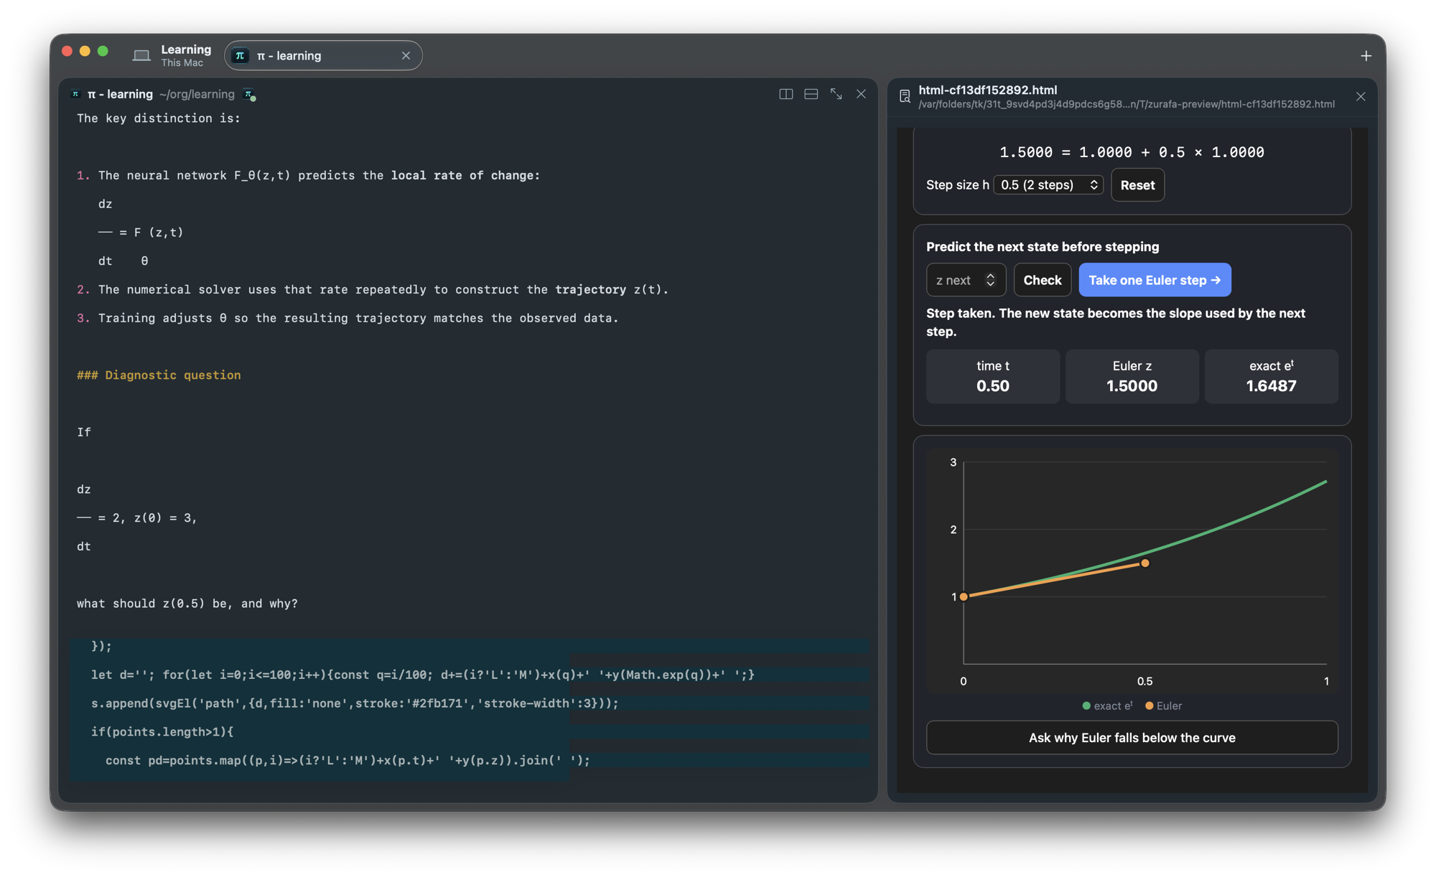Viewport: 1436px width, 877px height.
Task: Close the π - learning tab
Action: (x=406, y=56)
